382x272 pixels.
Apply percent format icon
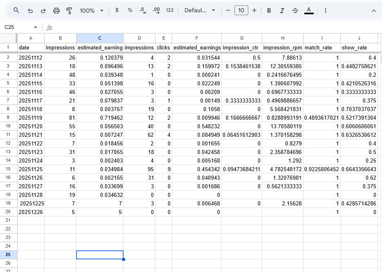pyautogui.click(x=130, y=11)
